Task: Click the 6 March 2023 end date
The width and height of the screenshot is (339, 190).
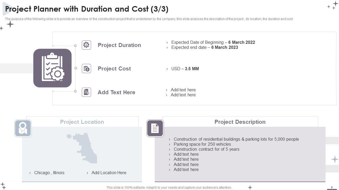Action: 225,47
